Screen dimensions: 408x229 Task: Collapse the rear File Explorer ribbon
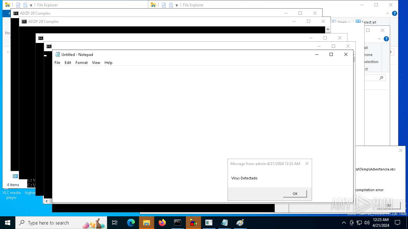click(388, 13)
